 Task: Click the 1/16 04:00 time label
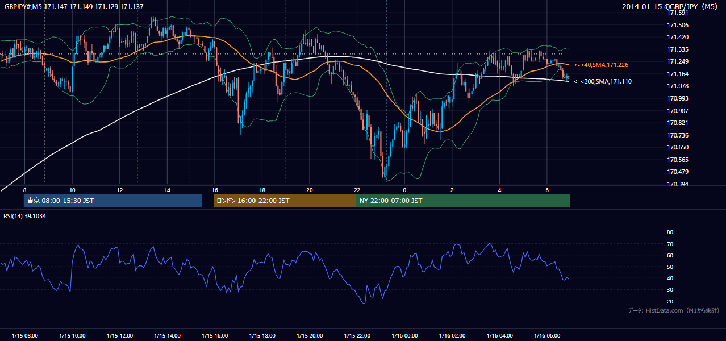pyautogui.click(x=500, y=336)
